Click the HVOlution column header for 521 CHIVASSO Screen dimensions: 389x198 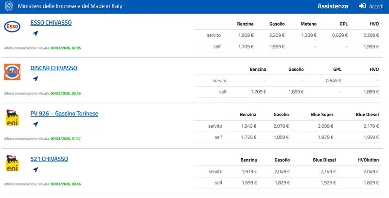click(368, 160)
